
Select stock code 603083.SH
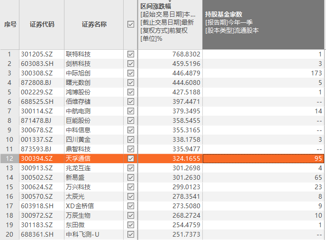37,64
